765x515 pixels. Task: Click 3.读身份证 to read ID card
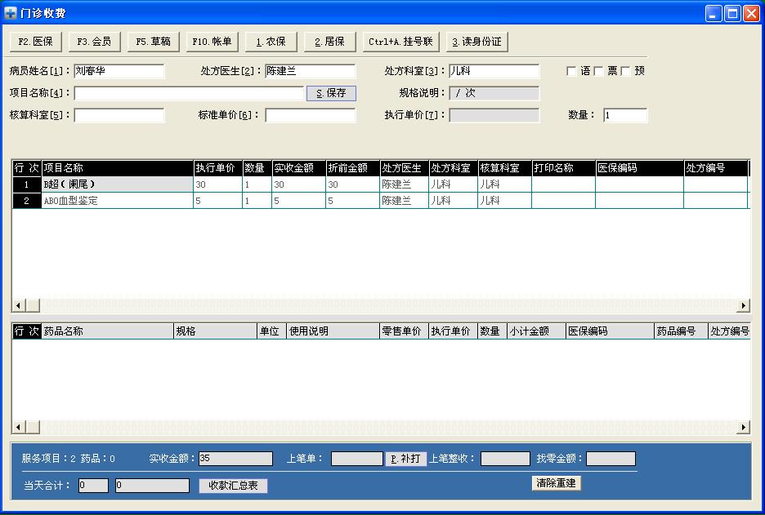point(477,42)
